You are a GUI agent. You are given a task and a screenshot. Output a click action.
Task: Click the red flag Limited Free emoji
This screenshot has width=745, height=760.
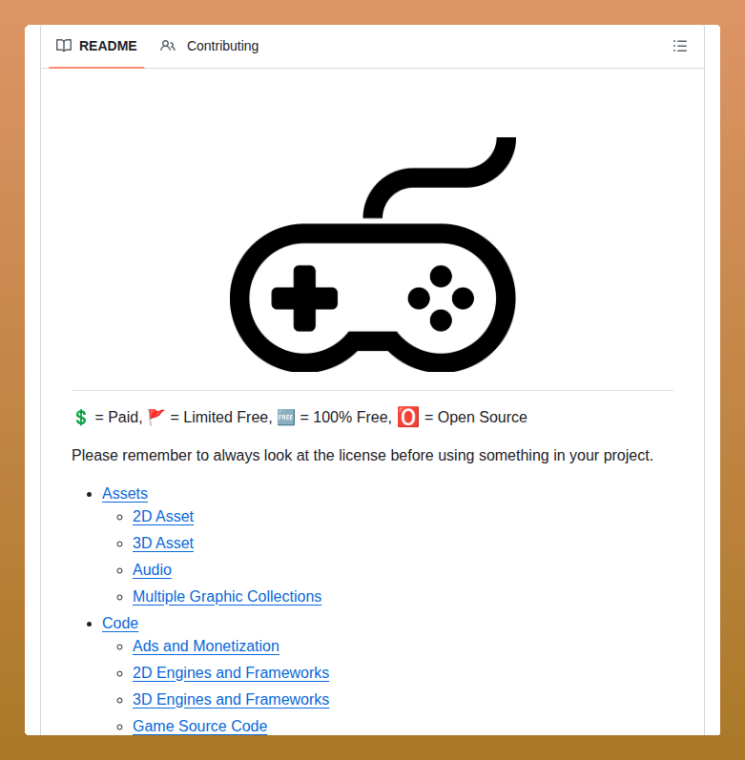[x=156, y=417]
